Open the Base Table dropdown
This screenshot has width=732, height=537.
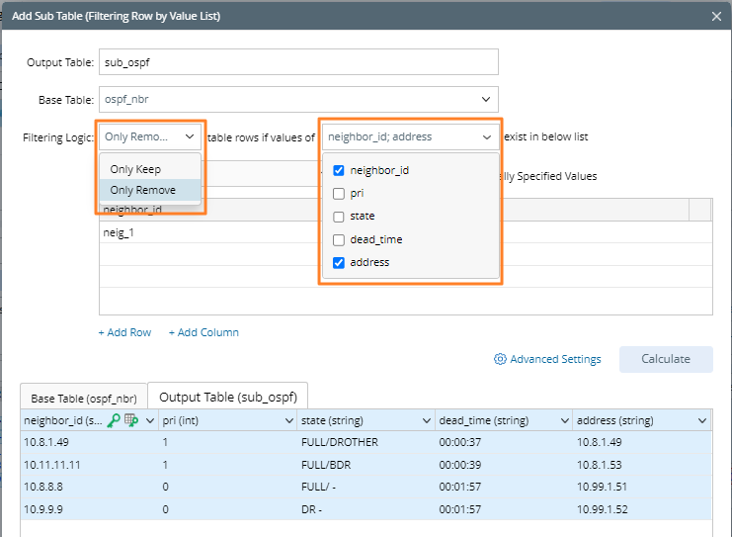485,99
